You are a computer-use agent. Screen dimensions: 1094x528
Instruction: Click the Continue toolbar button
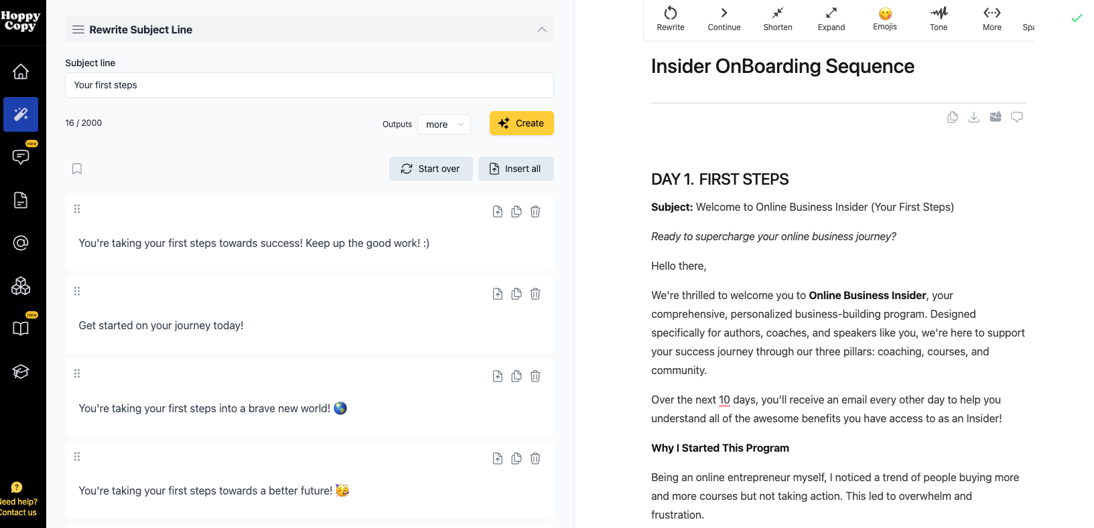724,19
